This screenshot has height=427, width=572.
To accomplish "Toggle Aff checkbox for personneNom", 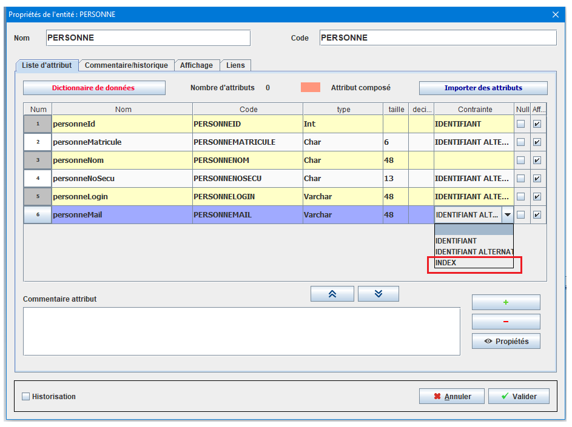I will 537,161.
